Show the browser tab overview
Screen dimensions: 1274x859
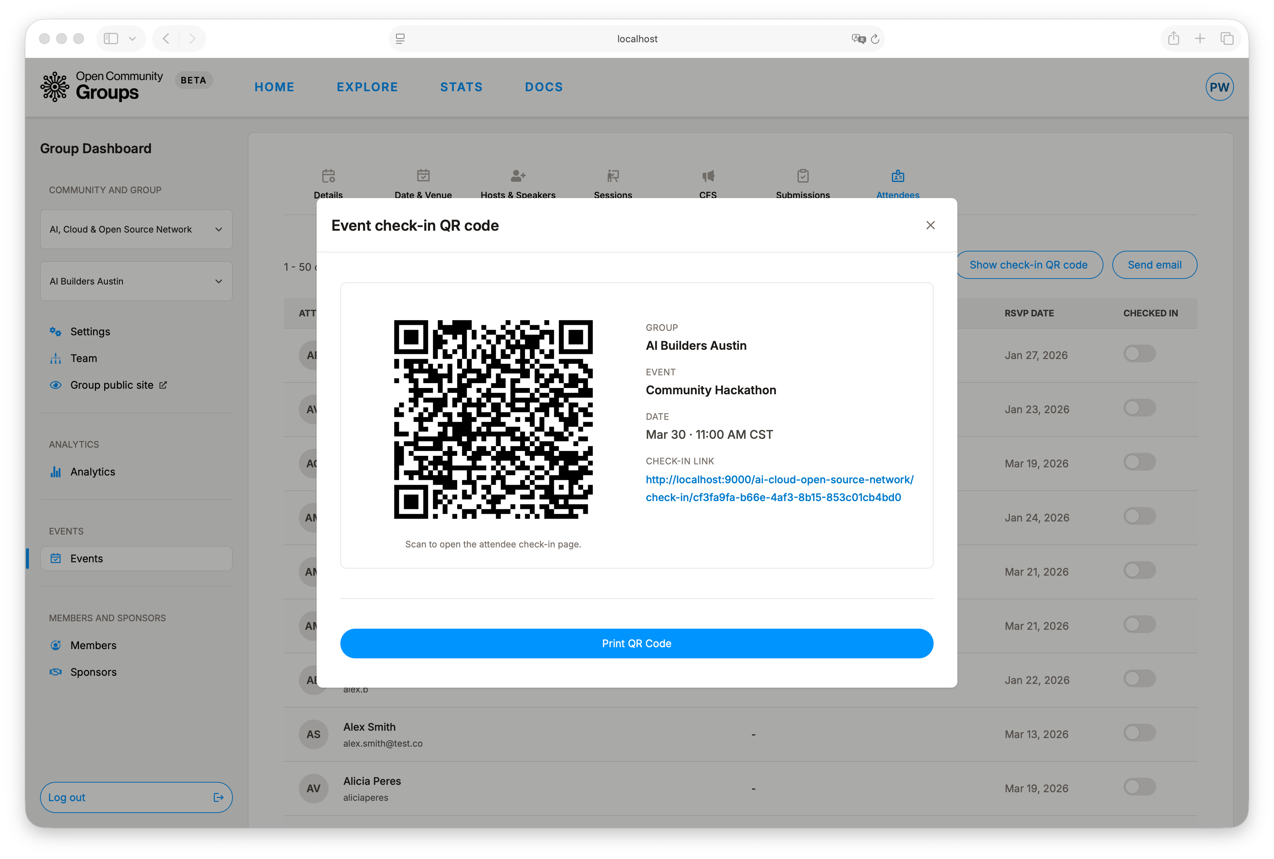1227,38
